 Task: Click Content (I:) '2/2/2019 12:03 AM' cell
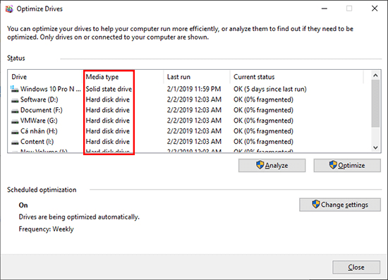[x=194, y=142]
